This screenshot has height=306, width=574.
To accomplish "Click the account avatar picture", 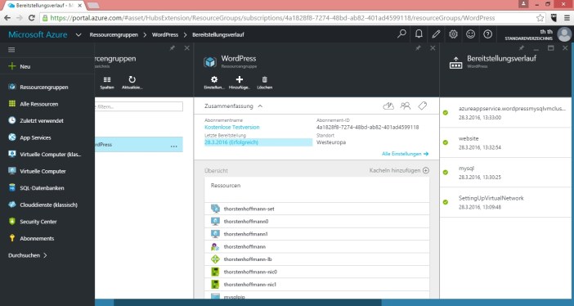I will (564, 34).
